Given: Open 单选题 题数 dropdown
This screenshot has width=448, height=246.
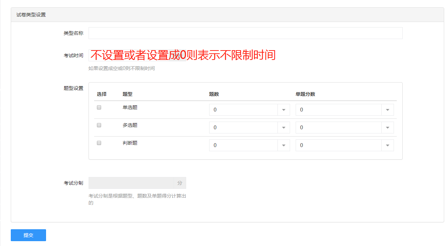Looking at the screenshot, I should point(250,110).
